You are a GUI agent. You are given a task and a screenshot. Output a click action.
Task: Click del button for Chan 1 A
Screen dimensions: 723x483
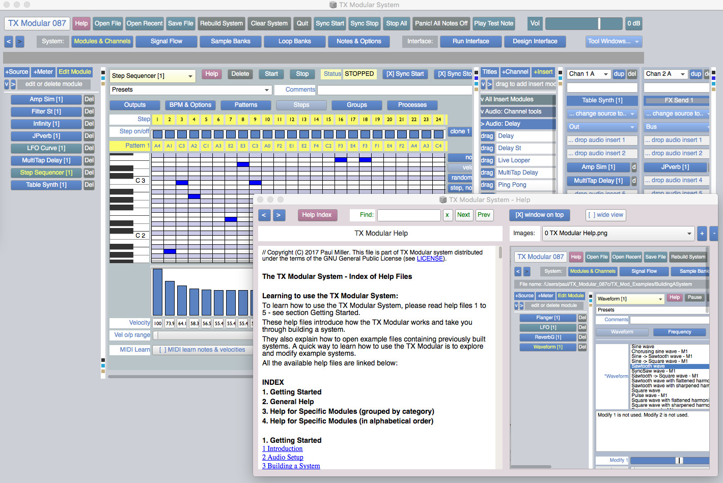[632, 74]
